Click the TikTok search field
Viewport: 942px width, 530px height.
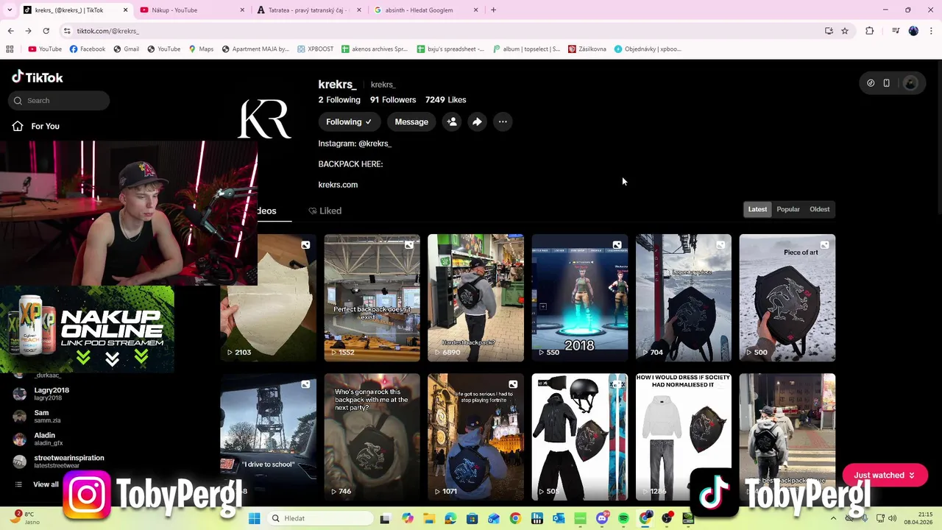[x=60, y=100]
